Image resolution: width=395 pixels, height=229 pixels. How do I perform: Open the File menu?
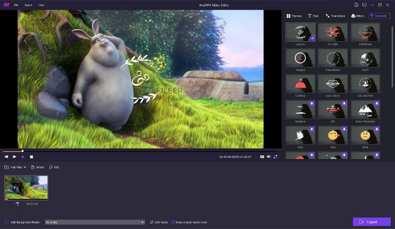tap(16, 5)
